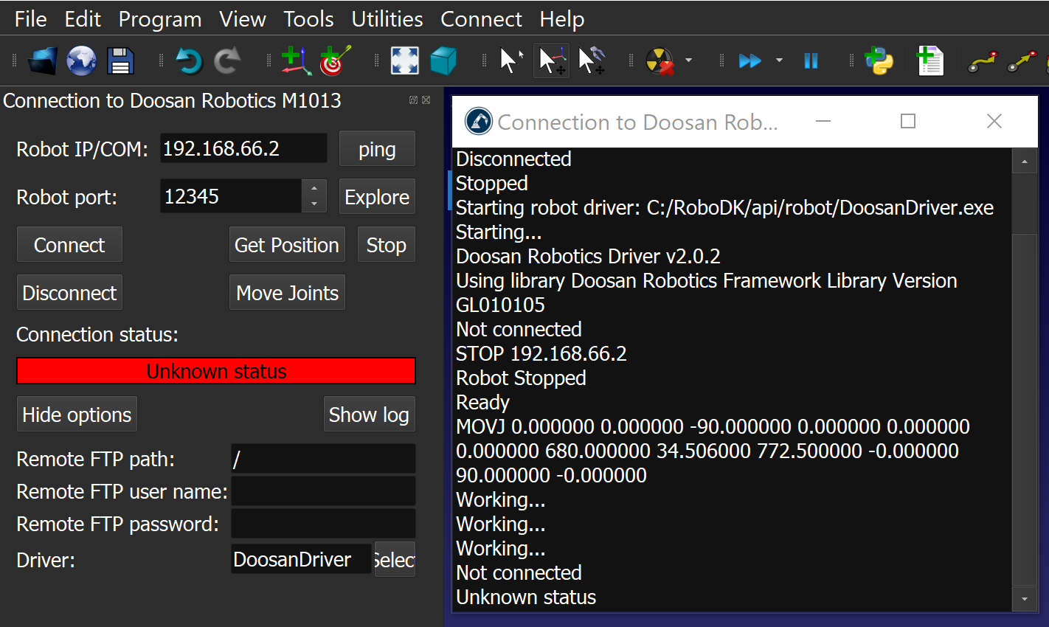Add a Python program icon
Screen dimensions: 1049x627
coord(879,60)
